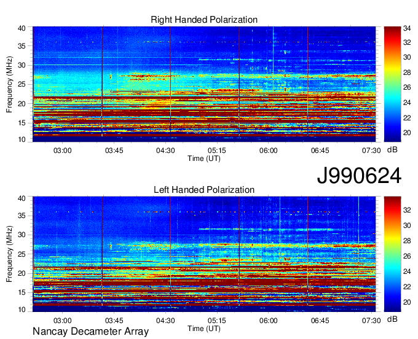Screen dimensions: 418x339
Task: Click "03:00" time tick under Right Handed plot
Action: click(62, 150)
